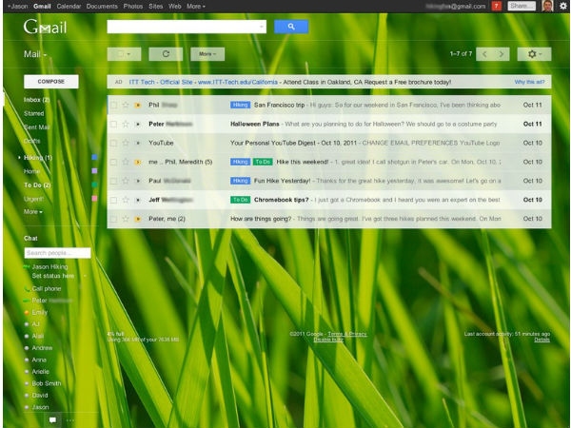Open Photos from the top bar
Viewport: 571px width, 428px height.
133,7
